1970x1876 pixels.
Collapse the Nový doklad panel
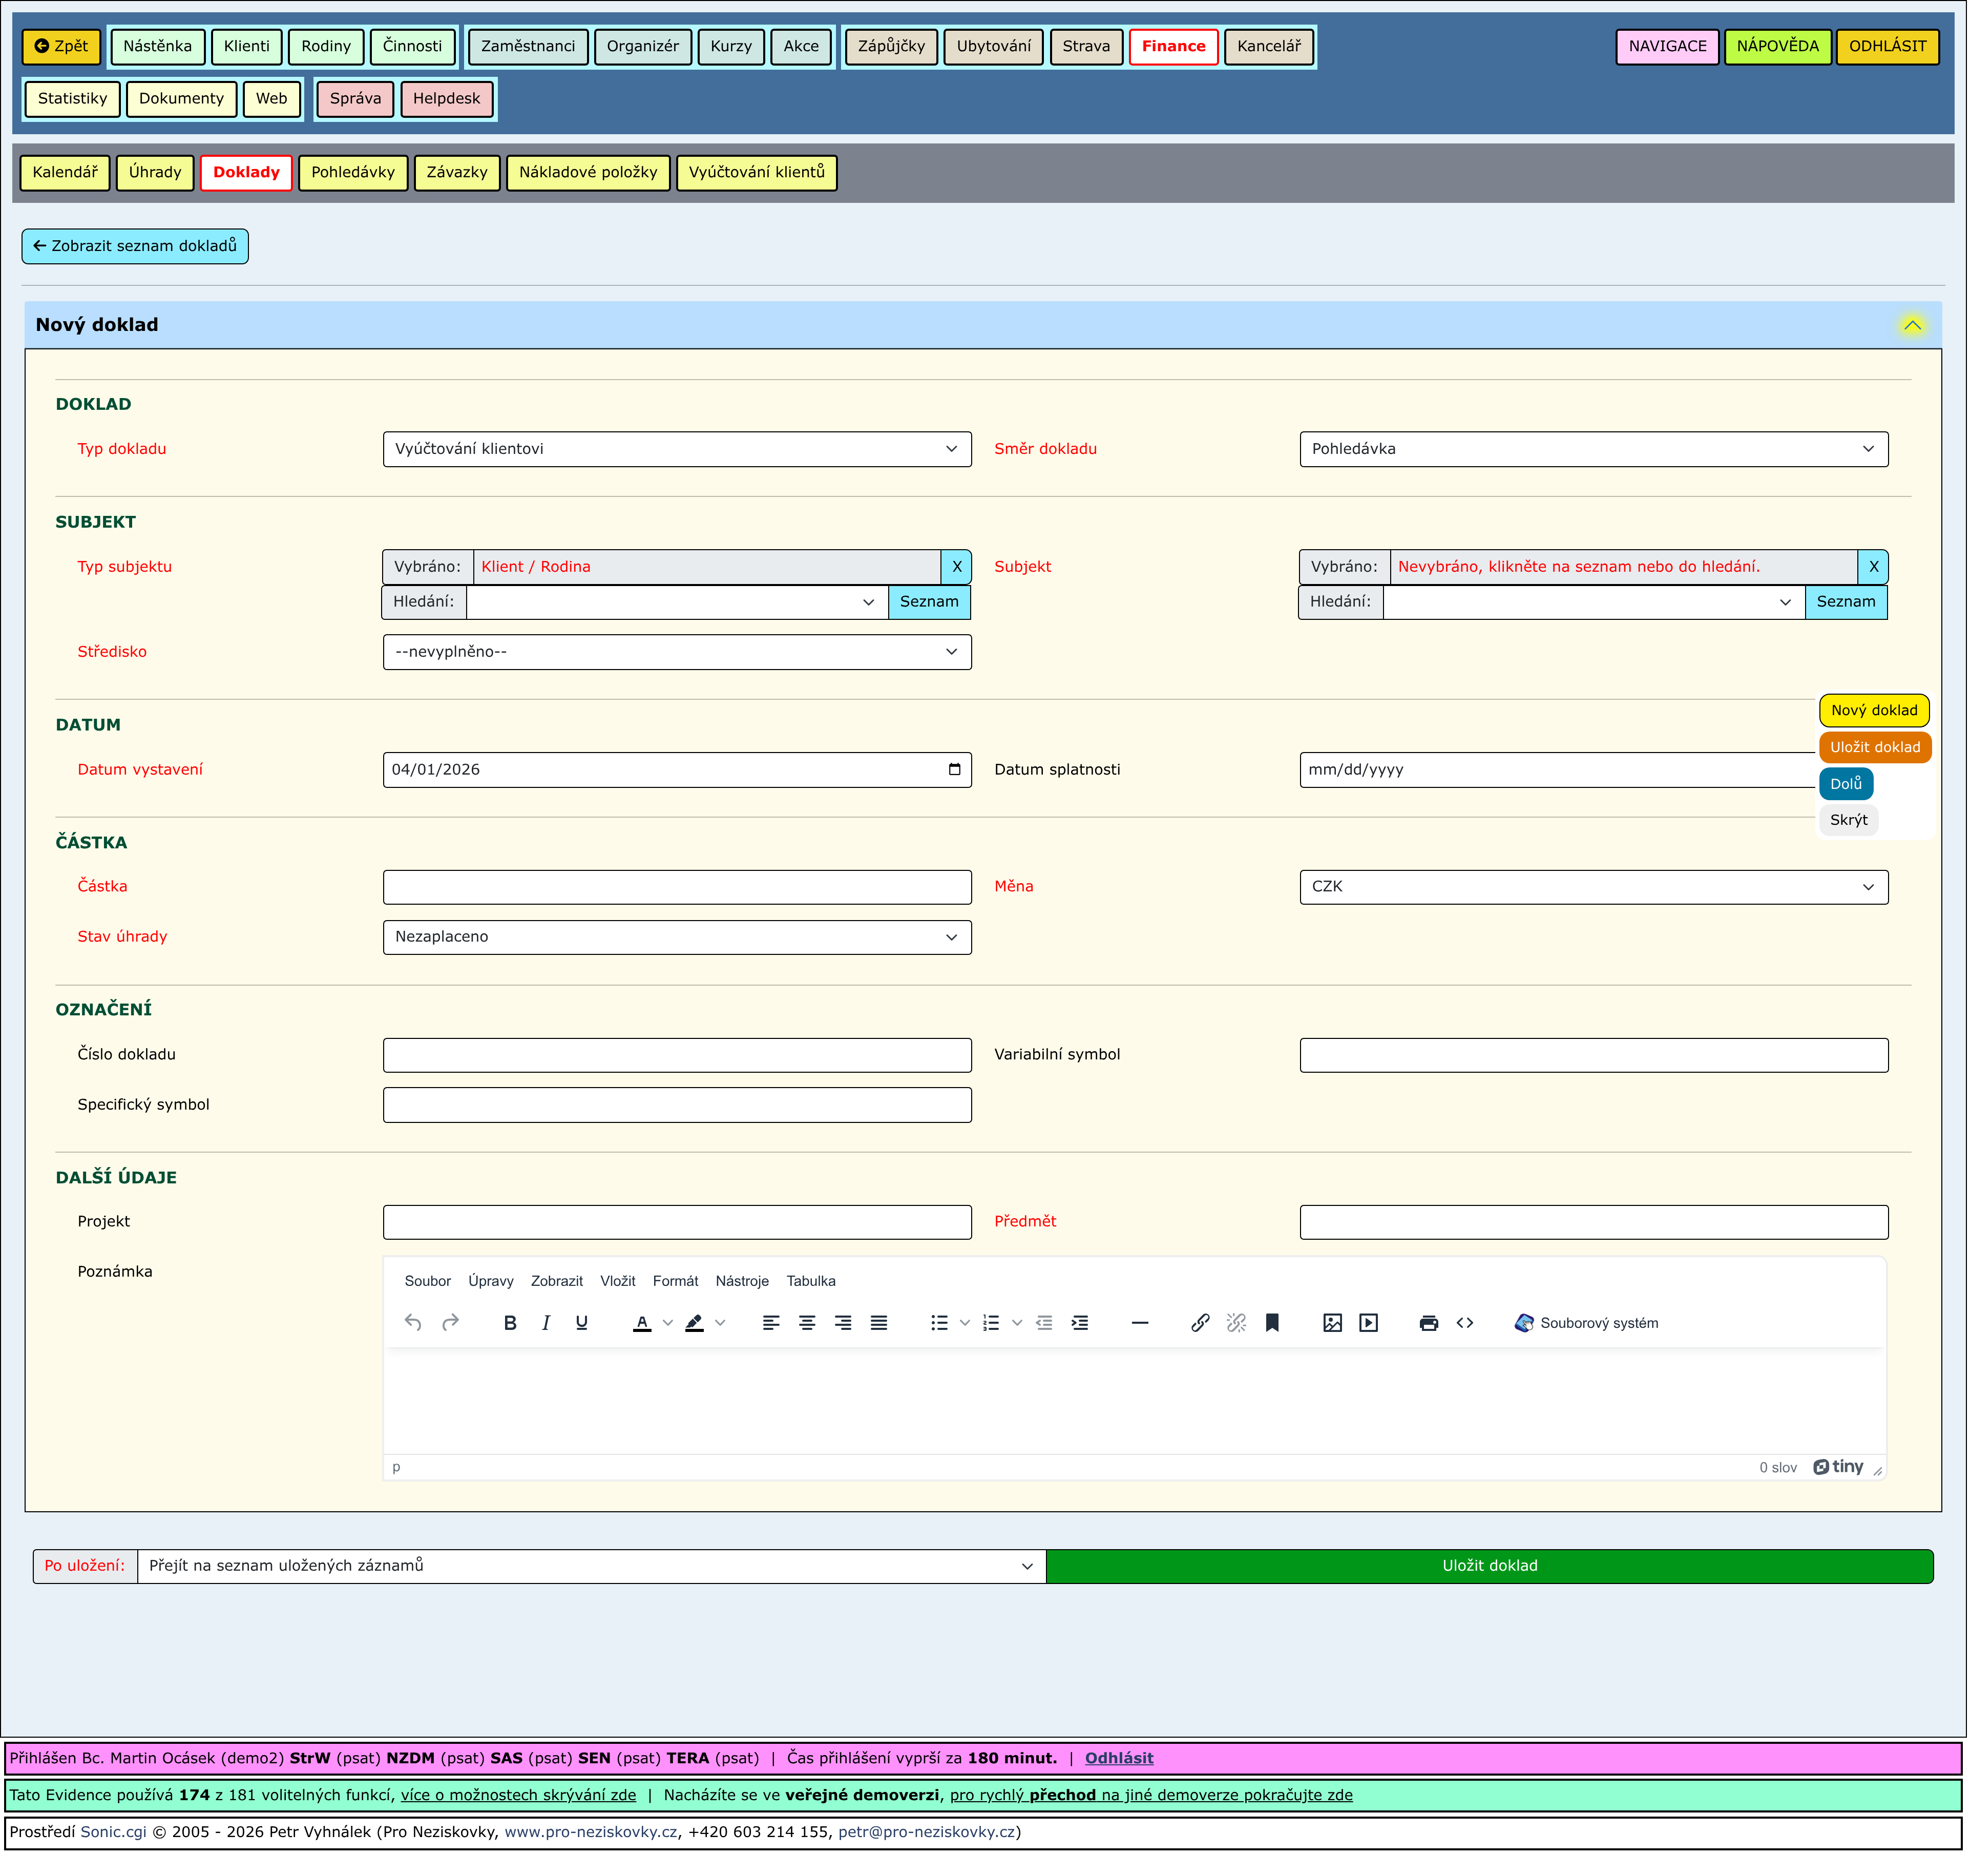pos(1913,325)
